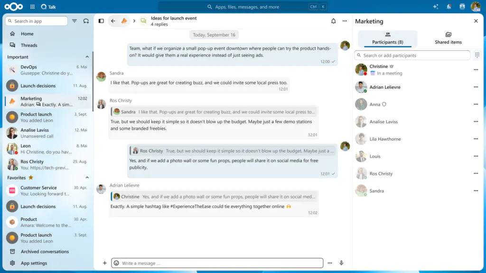Open the apps grid menu
The width and height of the screenshot is (486, 273).
pyautogui.click(x=33, y=7)
